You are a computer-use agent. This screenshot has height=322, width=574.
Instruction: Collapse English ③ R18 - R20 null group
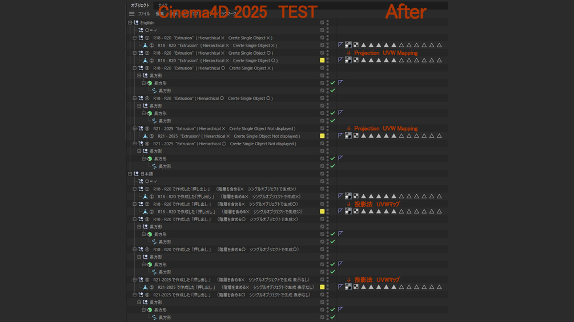click(134, 68)
